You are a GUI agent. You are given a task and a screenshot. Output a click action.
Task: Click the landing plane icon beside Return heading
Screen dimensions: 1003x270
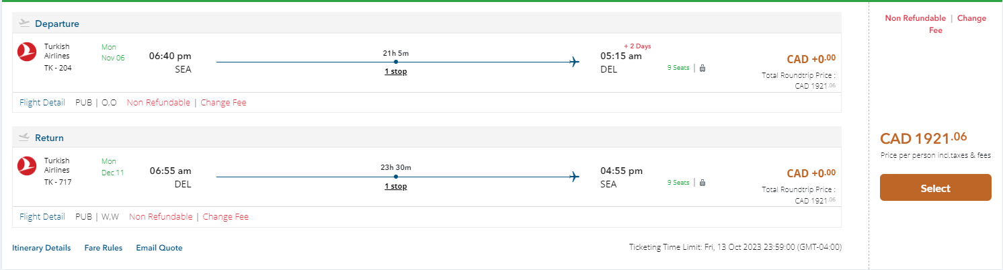tap(25, 138)
